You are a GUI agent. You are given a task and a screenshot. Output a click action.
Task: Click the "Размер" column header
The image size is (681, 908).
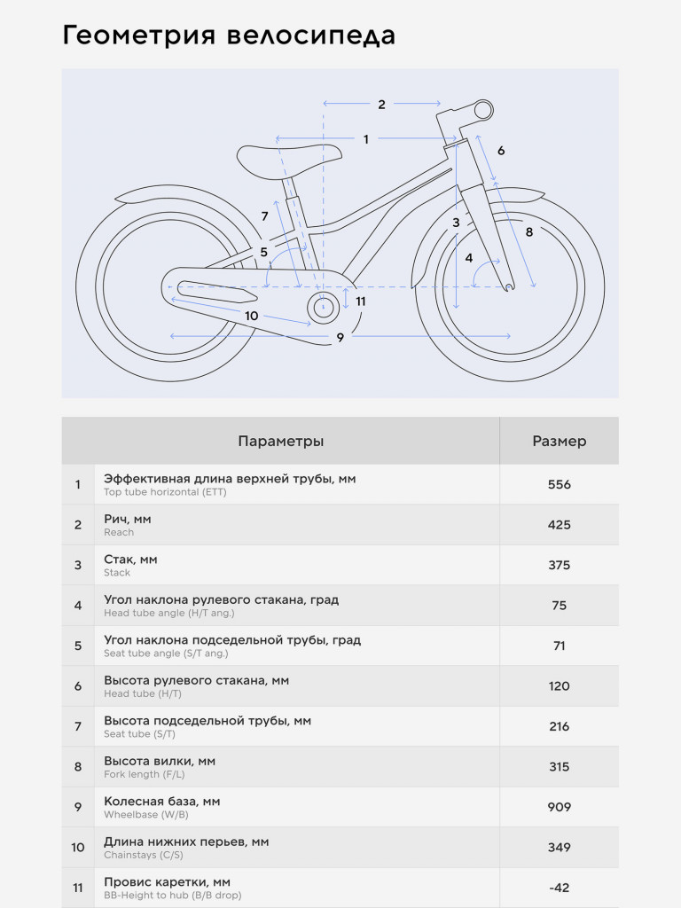click(559, 442)
